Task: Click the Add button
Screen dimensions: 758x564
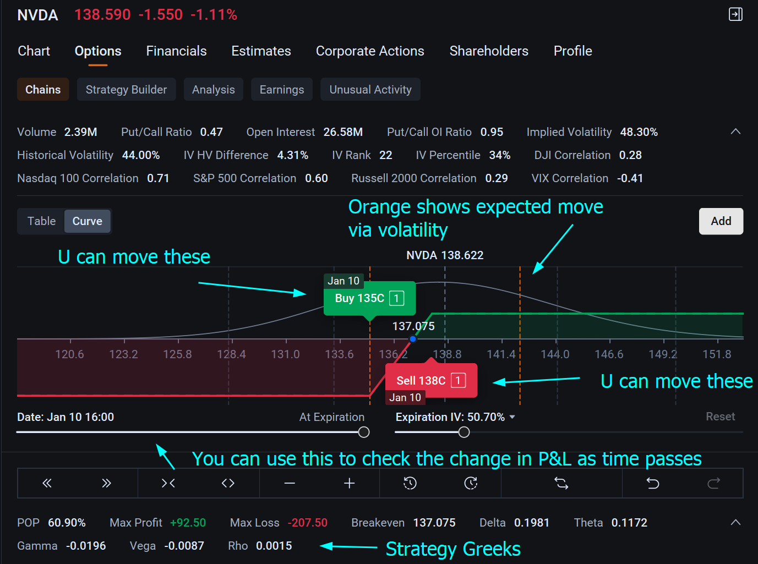Action: pos(721,221)
